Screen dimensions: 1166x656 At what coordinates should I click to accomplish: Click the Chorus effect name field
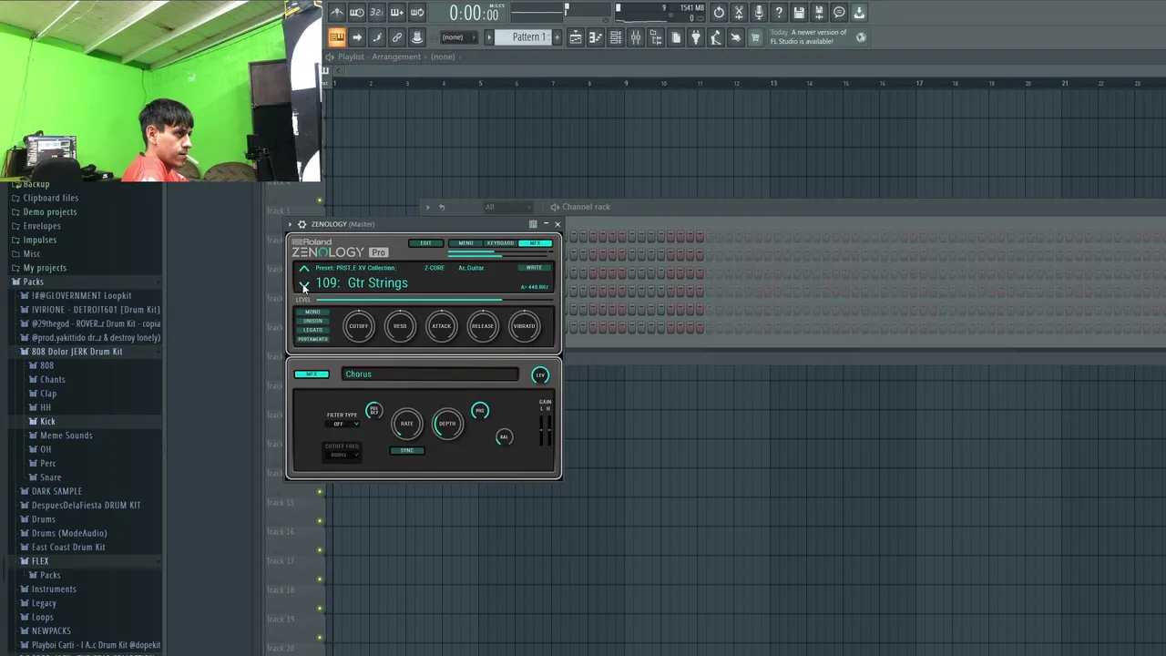[430, 374]
